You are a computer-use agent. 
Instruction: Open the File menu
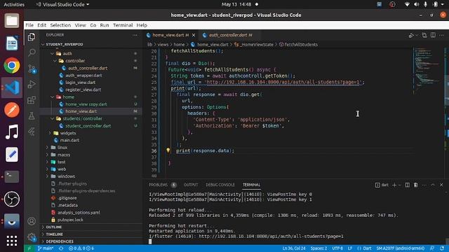point(29,25)
